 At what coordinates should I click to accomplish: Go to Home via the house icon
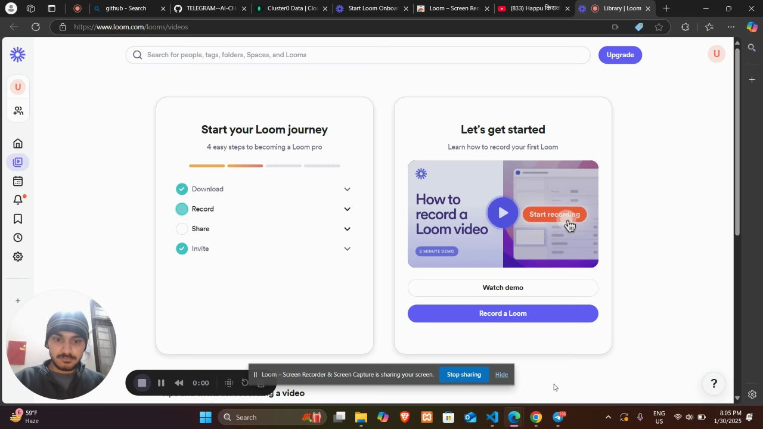click(x=18, y=143)
